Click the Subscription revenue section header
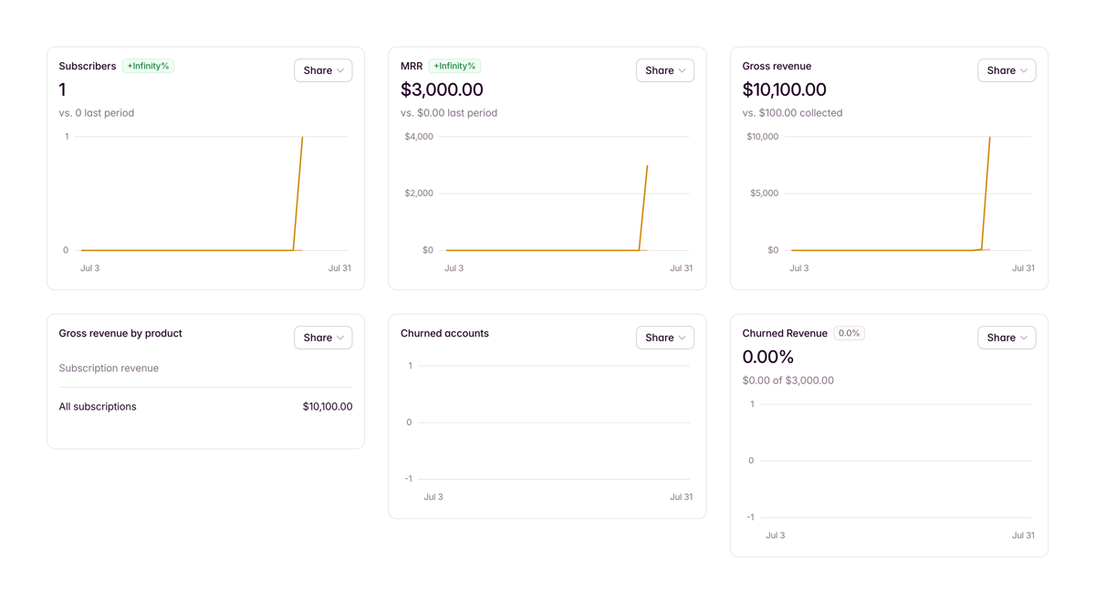Screen dimensions: 1095x604 [109, 367]
